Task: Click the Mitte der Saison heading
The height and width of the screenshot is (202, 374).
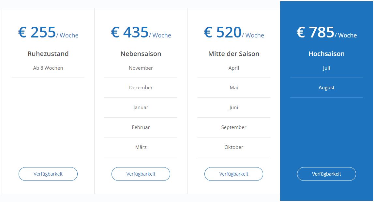Action: [x=234, y=54]
